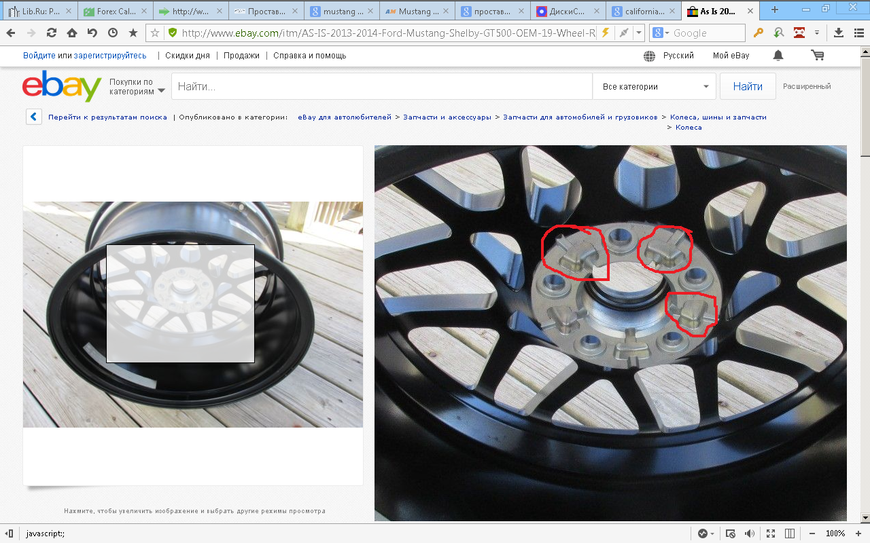This screenshot has width=870, height=543.
Task: Click the key password manager icon
Action: pyautogui.click(x=759, y=33)
